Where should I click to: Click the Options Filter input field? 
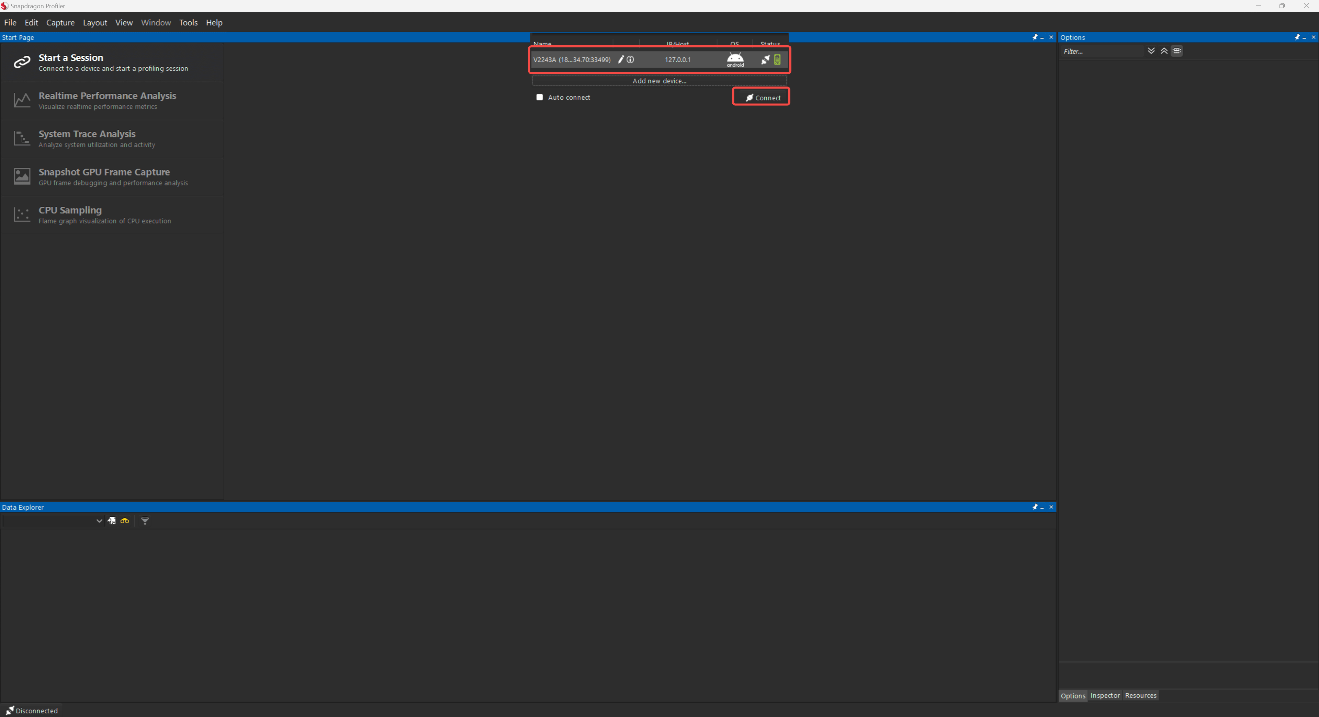pos(1101,51)
